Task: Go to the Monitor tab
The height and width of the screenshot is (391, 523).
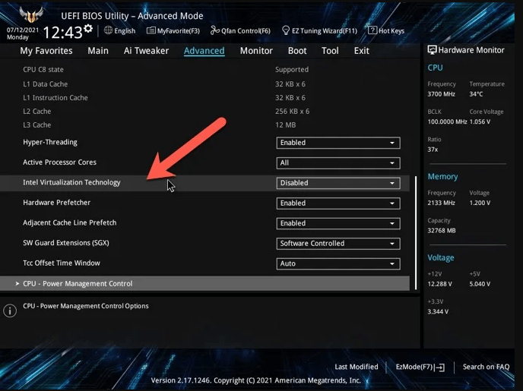Action: tap(256, 51)
